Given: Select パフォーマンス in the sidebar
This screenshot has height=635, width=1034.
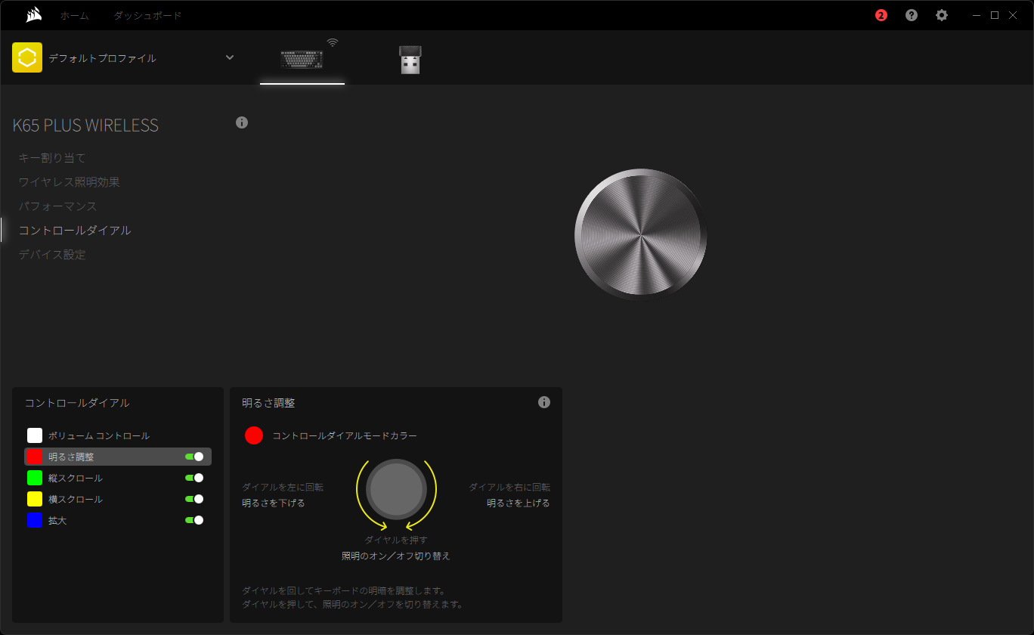Looking at the screenshot, I should (57, 206).
